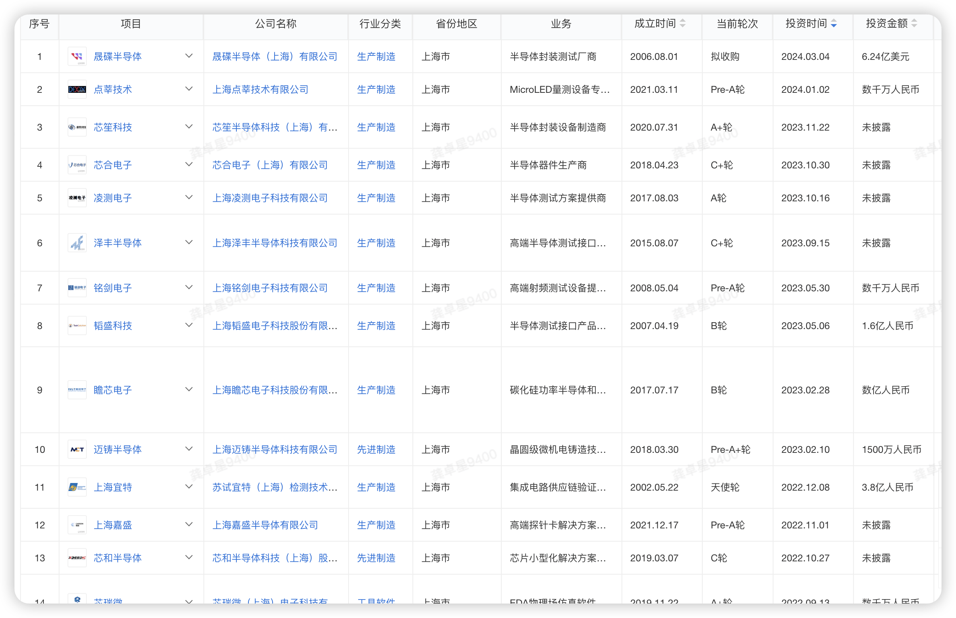Sort by 成立时间 column arrows
This screenshot has width=956, height=618.
tap(682, 23)
